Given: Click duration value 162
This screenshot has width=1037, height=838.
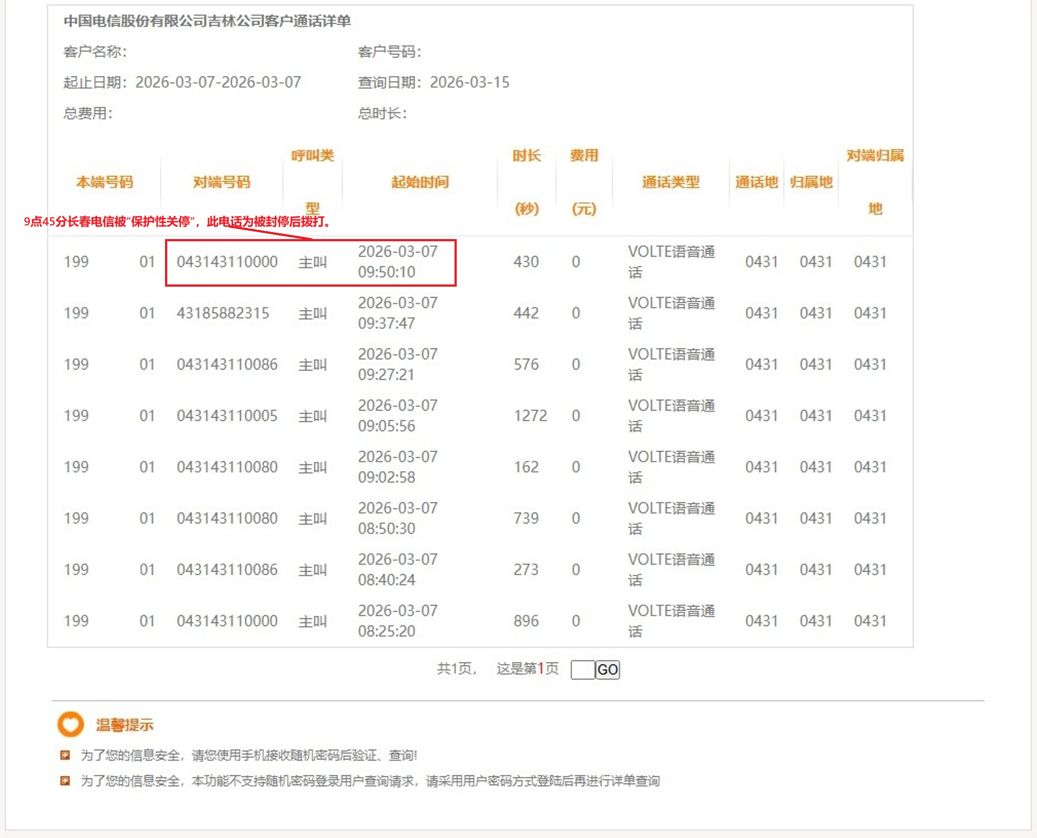Looking at the screenshot, I should [526, 467].
